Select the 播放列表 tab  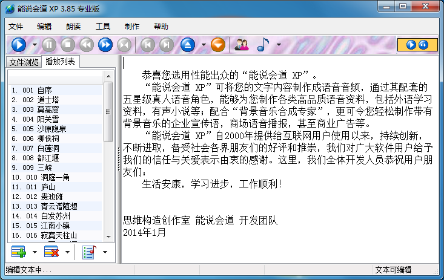tap(61, 61)
